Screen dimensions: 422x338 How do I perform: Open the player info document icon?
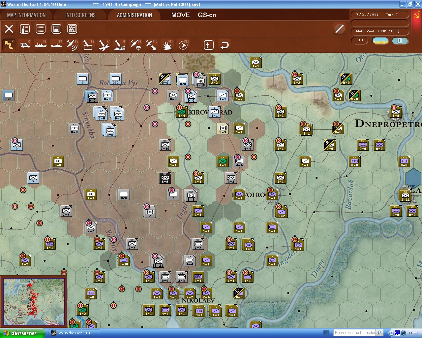point(25,29)
